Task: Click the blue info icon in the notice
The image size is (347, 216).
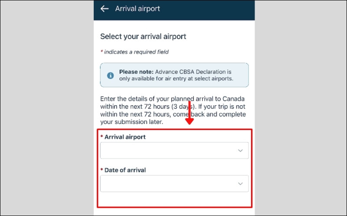Action: tap(111, 75)
